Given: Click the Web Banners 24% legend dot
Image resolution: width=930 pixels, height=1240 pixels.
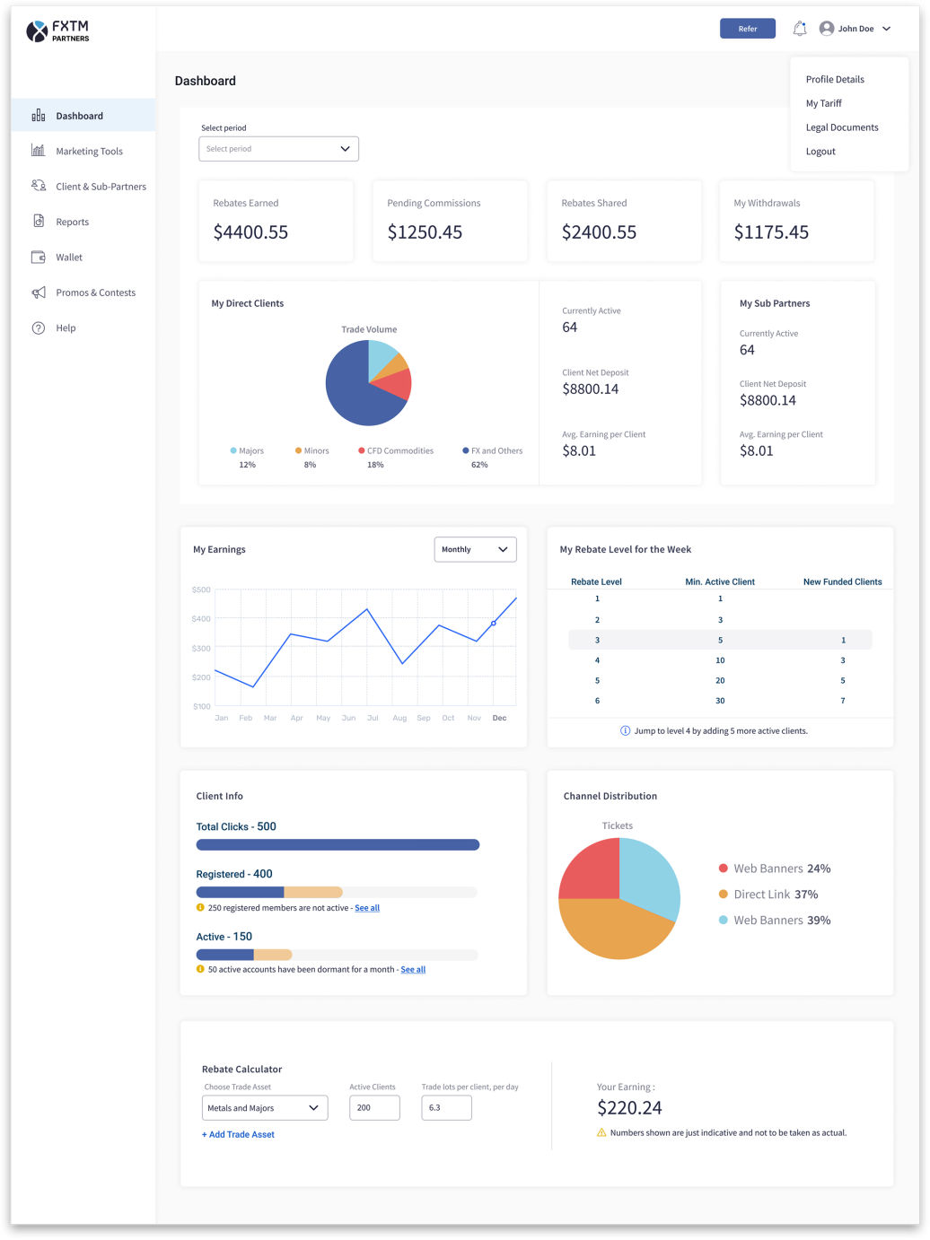Looking at the screenshot, I should pyautogui.click(x=723, y=868).
